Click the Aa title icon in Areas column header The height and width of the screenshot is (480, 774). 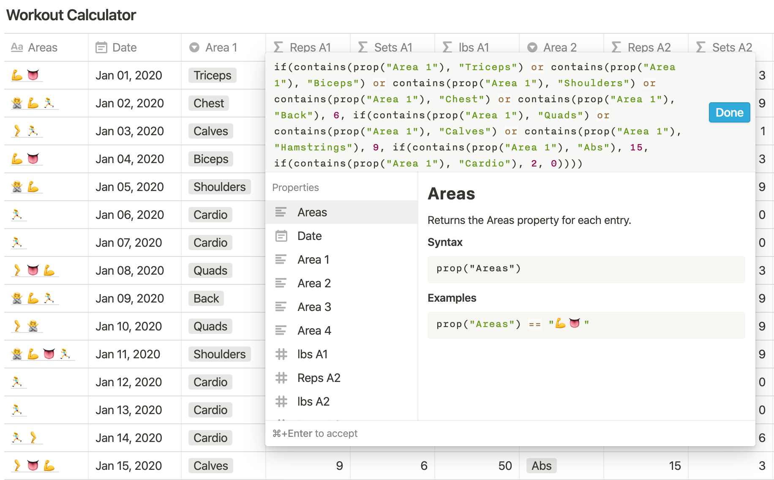[17, 47]
